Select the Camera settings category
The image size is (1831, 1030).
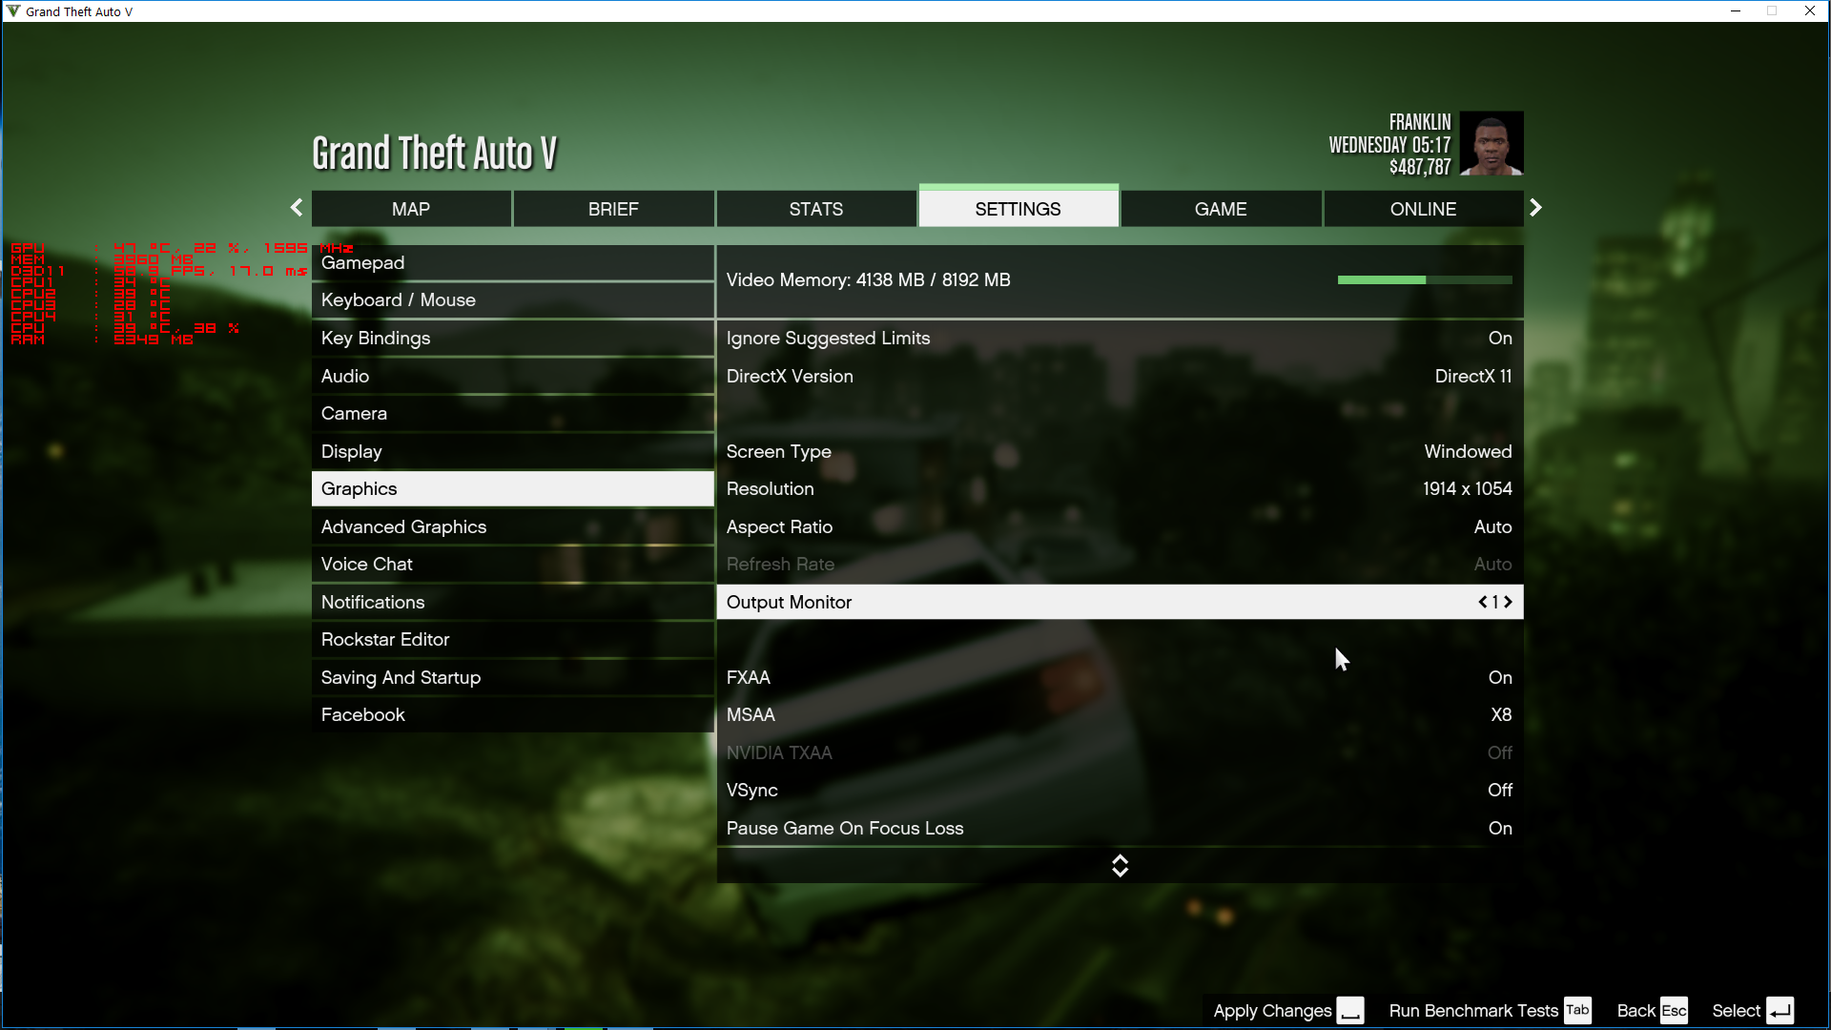(x=512, y=414)
